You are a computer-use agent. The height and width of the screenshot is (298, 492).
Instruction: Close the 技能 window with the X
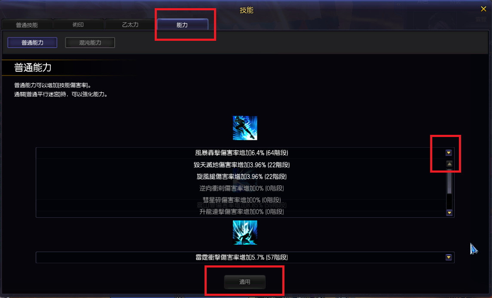483,9
